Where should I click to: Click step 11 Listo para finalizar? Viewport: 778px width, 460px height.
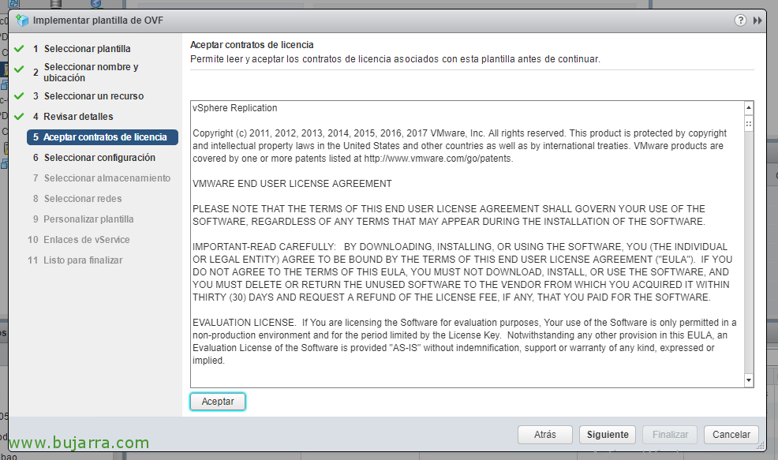pos(76,260)
